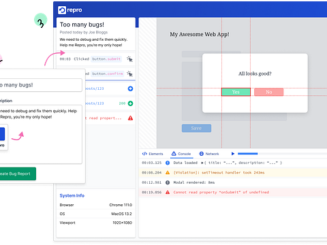Image resolution: width=327 pixels, height=245 pixels.
Task: Open the Console tab
Action: [x=181, y=154]
